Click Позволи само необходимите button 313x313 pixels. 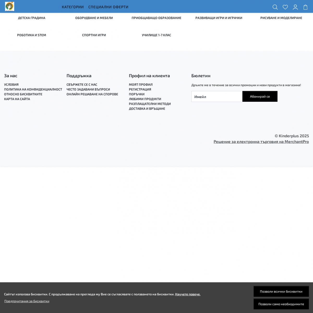pos(281,304)
